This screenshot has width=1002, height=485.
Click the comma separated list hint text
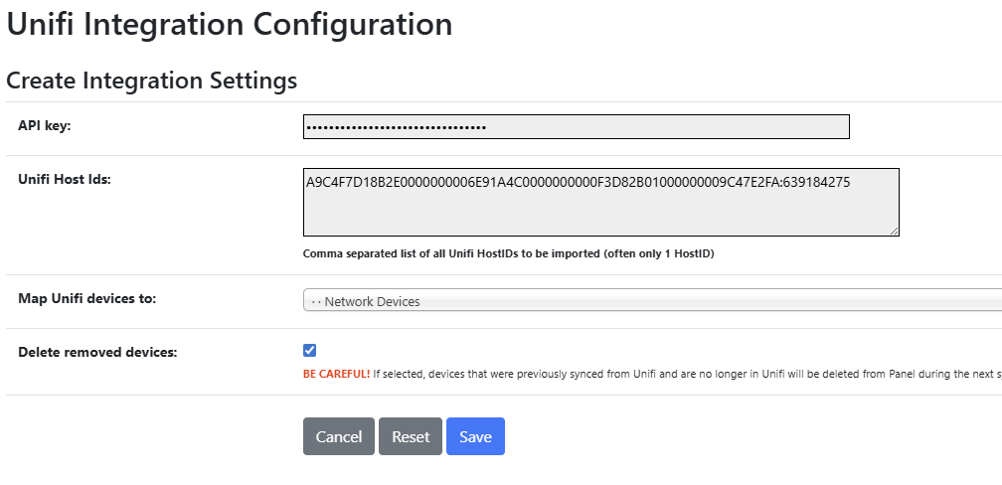(x=508, y=253)
